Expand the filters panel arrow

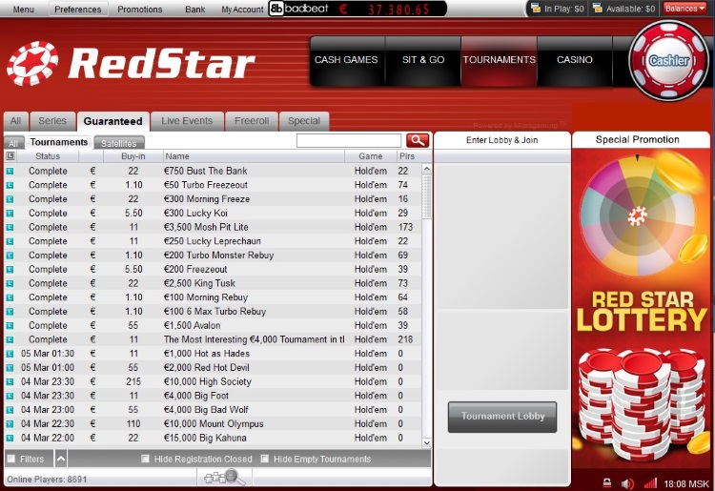(61, 459)
